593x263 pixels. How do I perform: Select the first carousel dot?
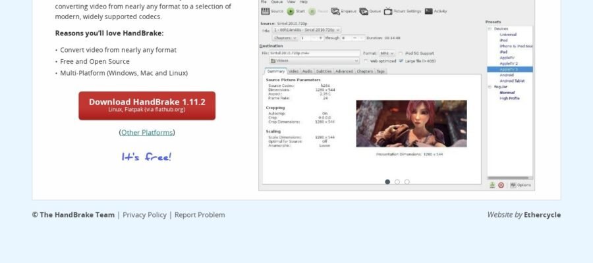click(x=387, y=182)
